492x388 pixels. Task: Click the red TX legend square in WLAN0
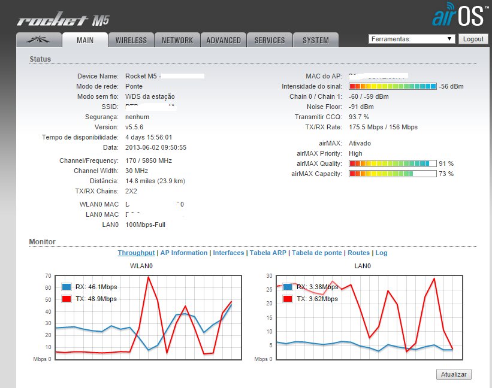[67, 299]
